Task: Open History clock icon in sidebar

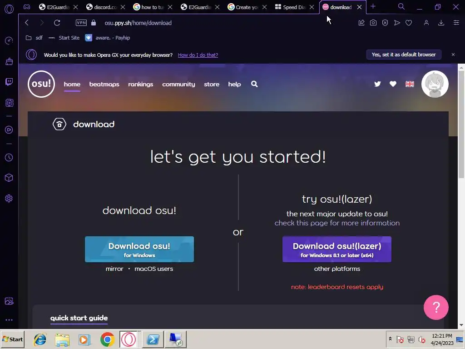Action: [x=9, y=157]
